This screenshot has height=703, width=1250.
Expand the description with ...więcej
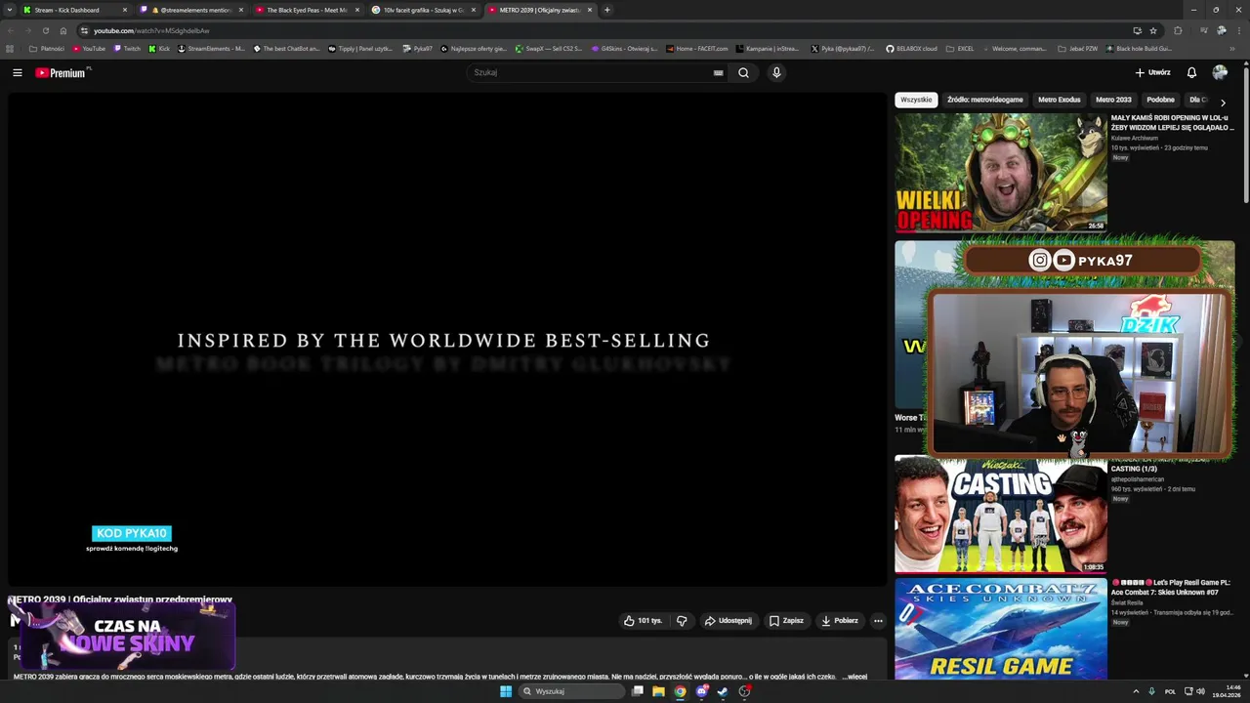click(854, 676)
